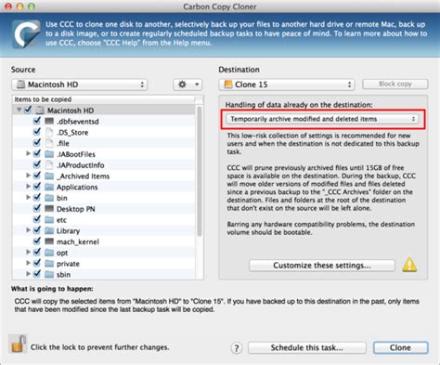
Task: Select the .DS_Store file icon
Action: tap(49, 132)
